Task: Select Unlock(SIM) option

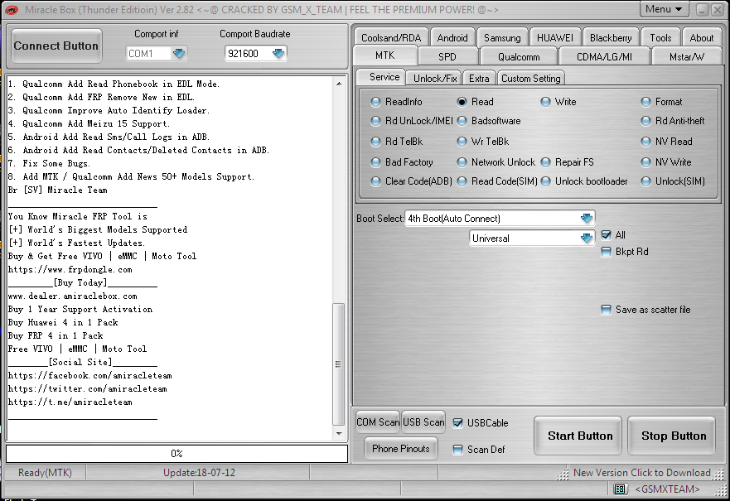Action: [x=645, y=181]
